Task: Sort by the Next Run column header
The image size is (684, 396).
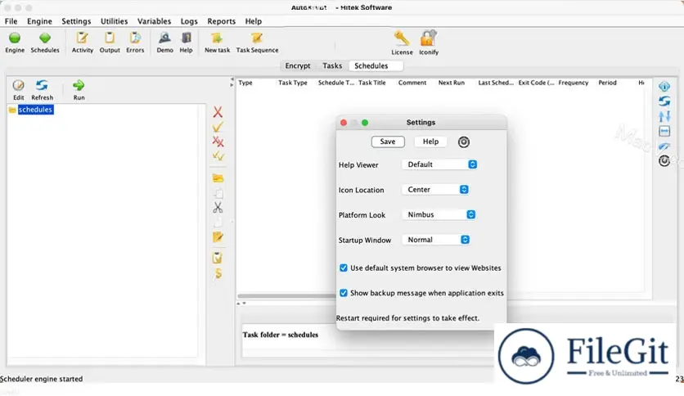Action: (451, 83)
